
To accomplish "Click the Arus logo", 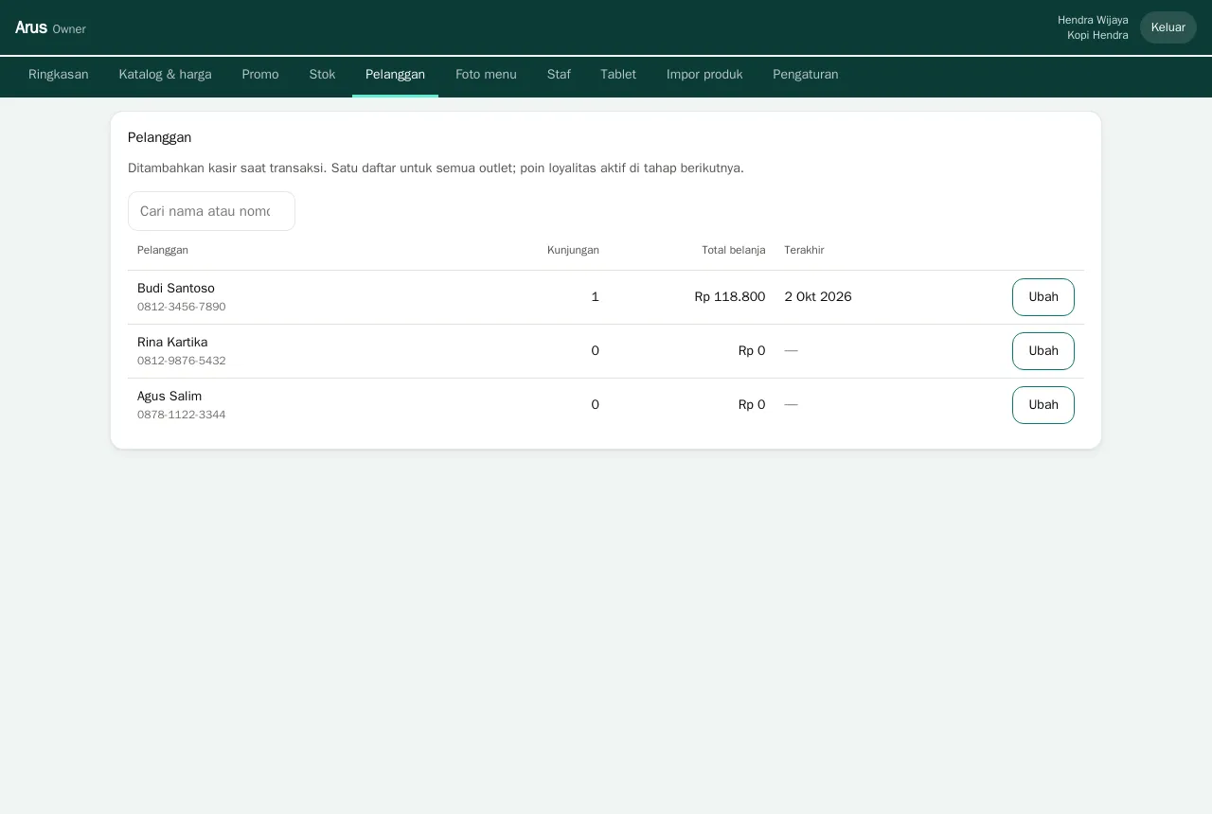I will click(31, 27).
